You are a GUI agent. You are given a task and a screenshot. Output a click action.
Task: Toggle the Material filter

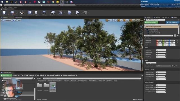pyautogui.click(x=73, y=81)
